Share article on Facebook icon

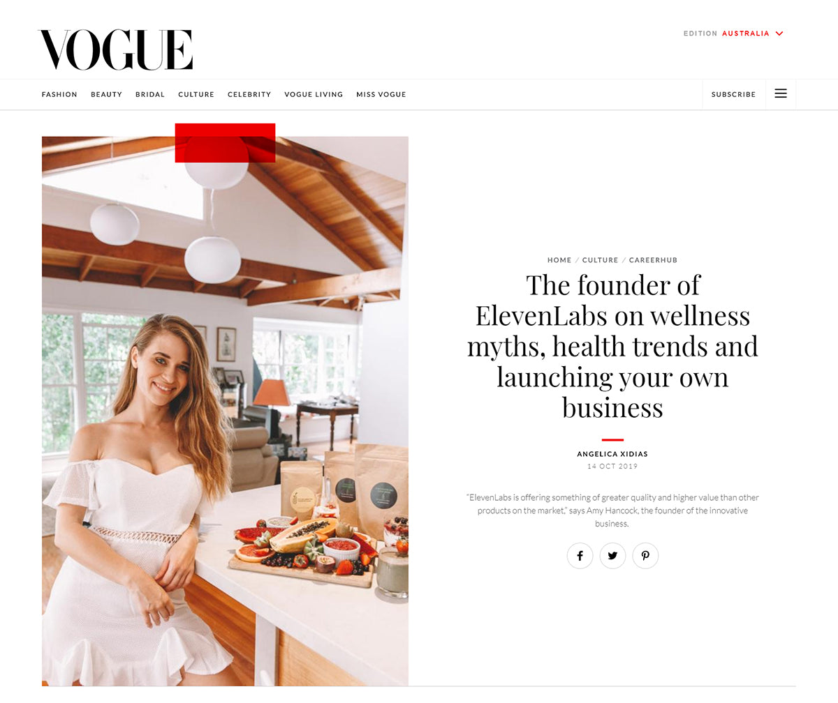point(580,556)
